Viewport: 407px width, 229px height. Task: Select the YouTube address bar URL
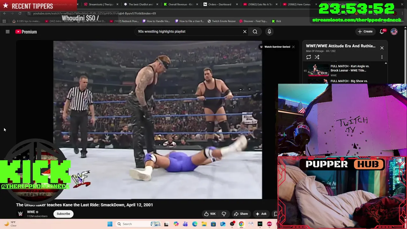pyautogui.click(x=94, y=13)
